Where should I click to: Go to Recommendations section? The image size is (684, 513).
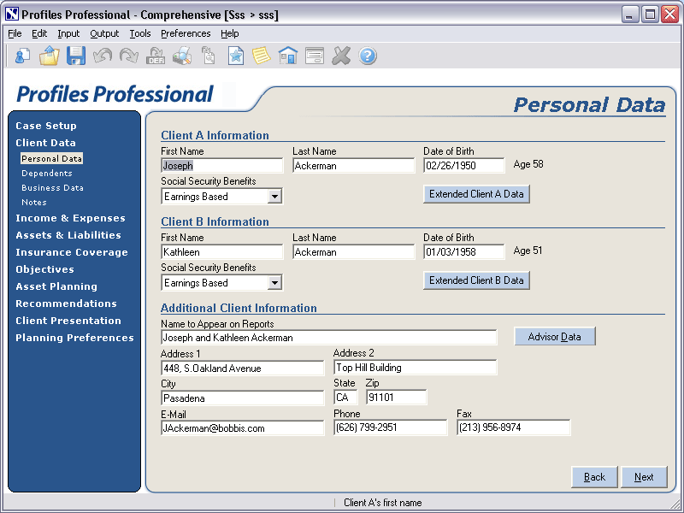[66, 304]
